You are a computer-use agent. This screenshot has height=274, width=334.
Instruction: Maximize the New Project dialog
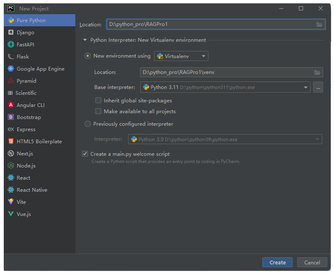pos(301,8)
